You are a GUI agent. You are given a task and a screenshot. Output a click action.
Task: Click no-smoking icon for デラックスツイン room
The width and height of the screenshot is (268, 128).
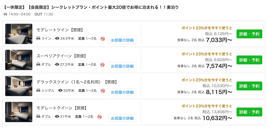tap(103, 91)
